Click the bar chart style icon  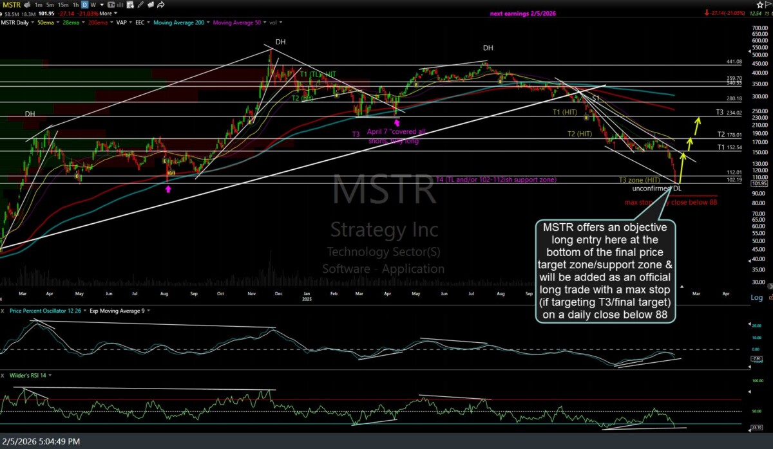coord(120,5)
